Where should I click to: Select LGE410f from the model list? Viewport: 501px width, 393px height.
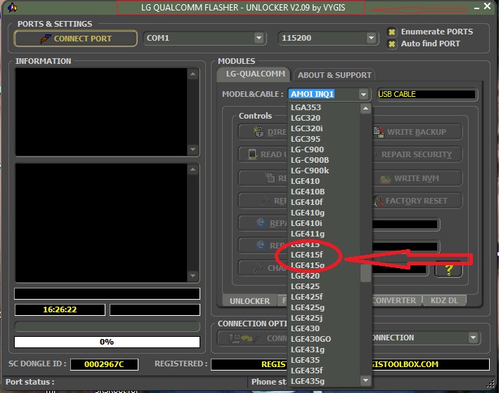323,202
